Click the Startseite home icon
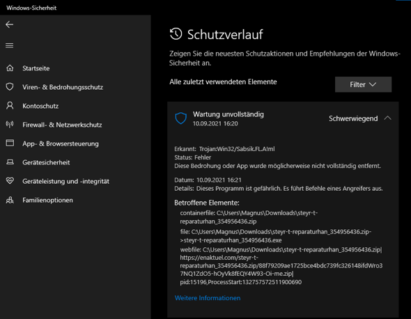 tap(10, 68)
